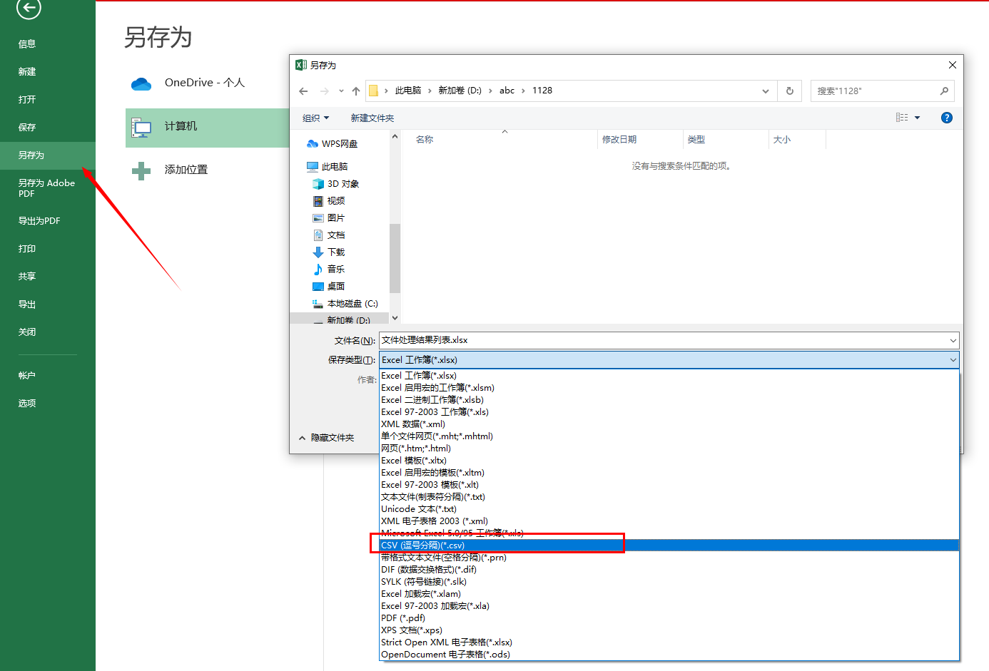The image size is (989, 671).
Task: Click the up-one-level arrow in the dialog
Action: click(355, 91)
